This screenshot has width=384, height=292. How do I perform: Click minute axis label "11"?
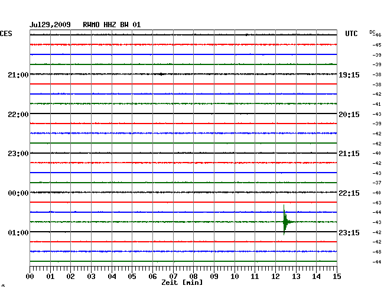coord(255,277)
